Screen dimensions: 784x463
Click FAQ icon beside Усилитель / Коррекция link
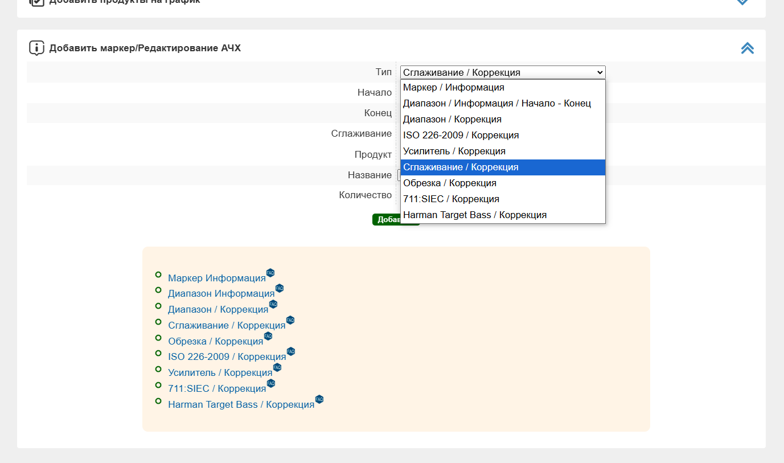pos(277,367)
